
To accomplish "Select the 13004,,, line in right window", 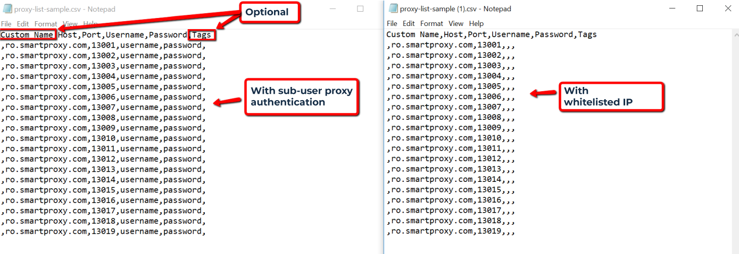I will [451, 76].
